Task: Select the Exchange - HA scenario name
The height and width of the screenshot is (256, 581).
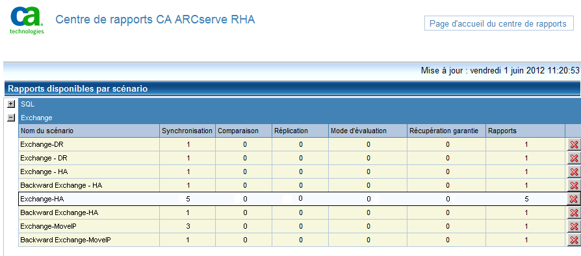Action: (44, 172)
